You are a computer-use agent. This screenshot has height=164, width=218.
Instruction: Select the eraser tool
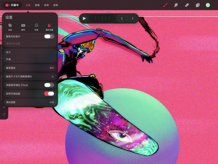point(187,5)
